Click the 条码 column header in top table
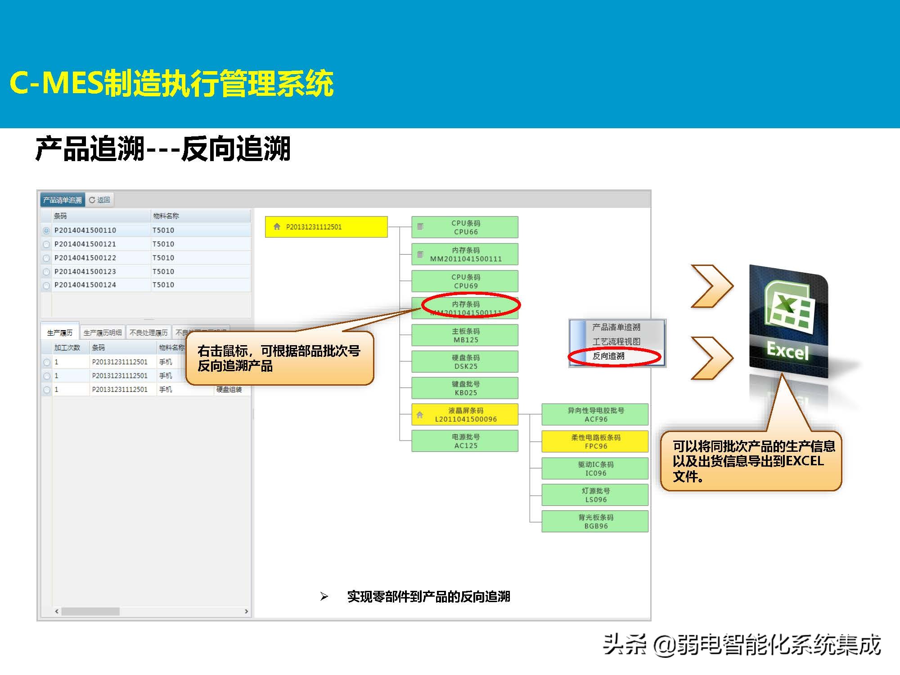The height and width of the screenshot is (675, 900). tap(101, 216)
